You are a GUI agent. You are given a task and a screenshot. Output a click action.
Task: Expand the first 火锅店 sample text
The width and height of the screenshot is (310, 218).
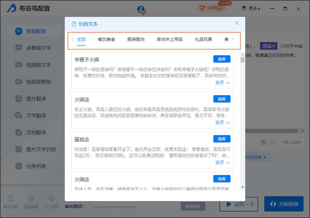(x=222, y=123)
